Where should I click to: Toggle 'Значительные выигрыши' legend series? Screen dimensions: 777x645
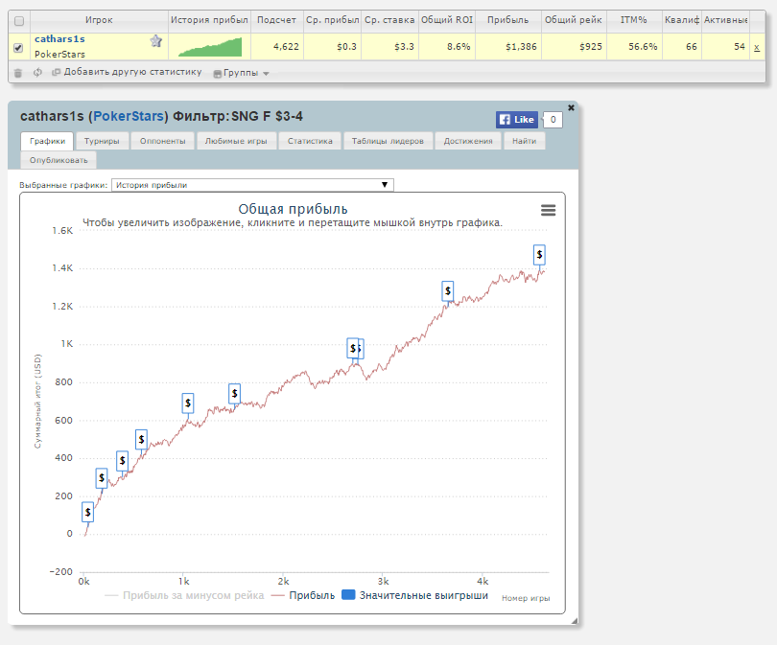click(x=415, y=595)
